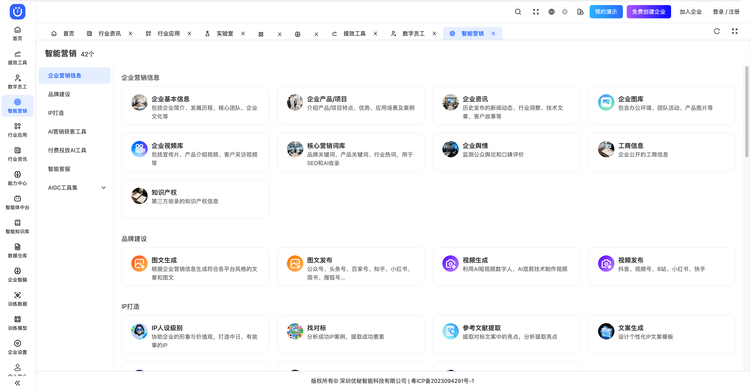Switch to the 实验室 tab
The height and width of the screenshot is (390, 750).
(224, 34)
